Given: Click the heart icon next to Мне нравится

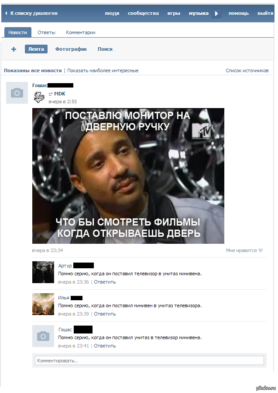Looking at the screenshot, I should [x=261, y=250].
